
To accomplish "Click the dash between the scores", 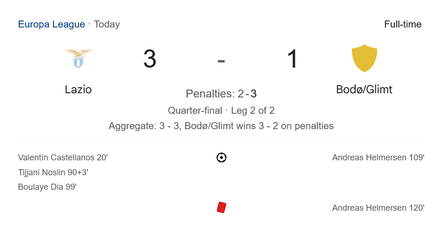I will (x=221, y=61).
